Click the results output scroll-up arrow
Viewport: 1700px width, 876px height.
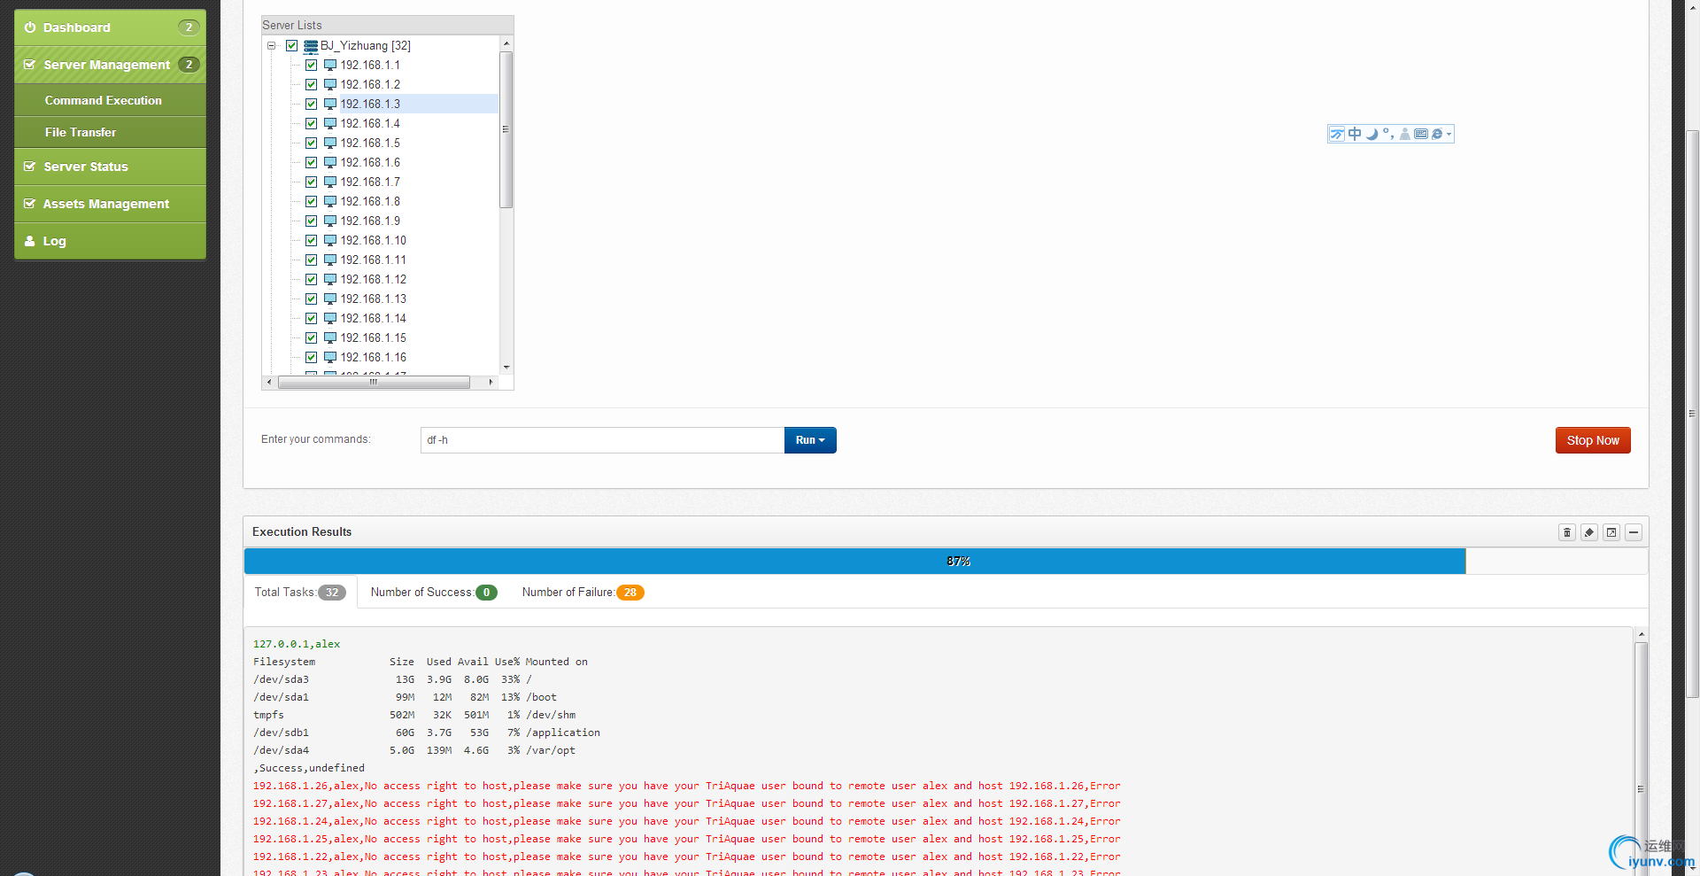tap(1641, 634)
